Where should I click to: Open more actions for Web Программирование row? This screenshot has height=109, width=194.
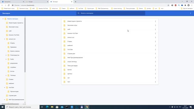point(156,58)
